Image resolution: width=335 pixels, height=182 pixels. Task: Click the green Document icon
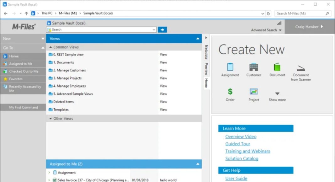coord(277,67)
